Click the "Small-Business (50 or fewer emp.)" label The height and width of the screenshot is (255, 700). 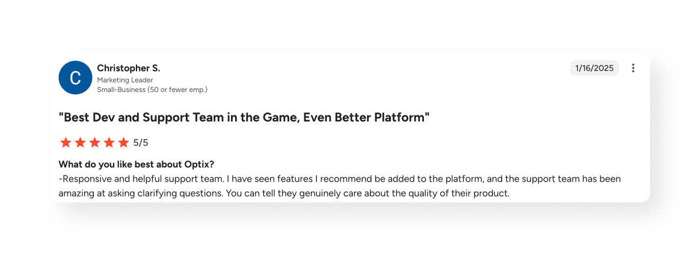(x=152, y=90)
